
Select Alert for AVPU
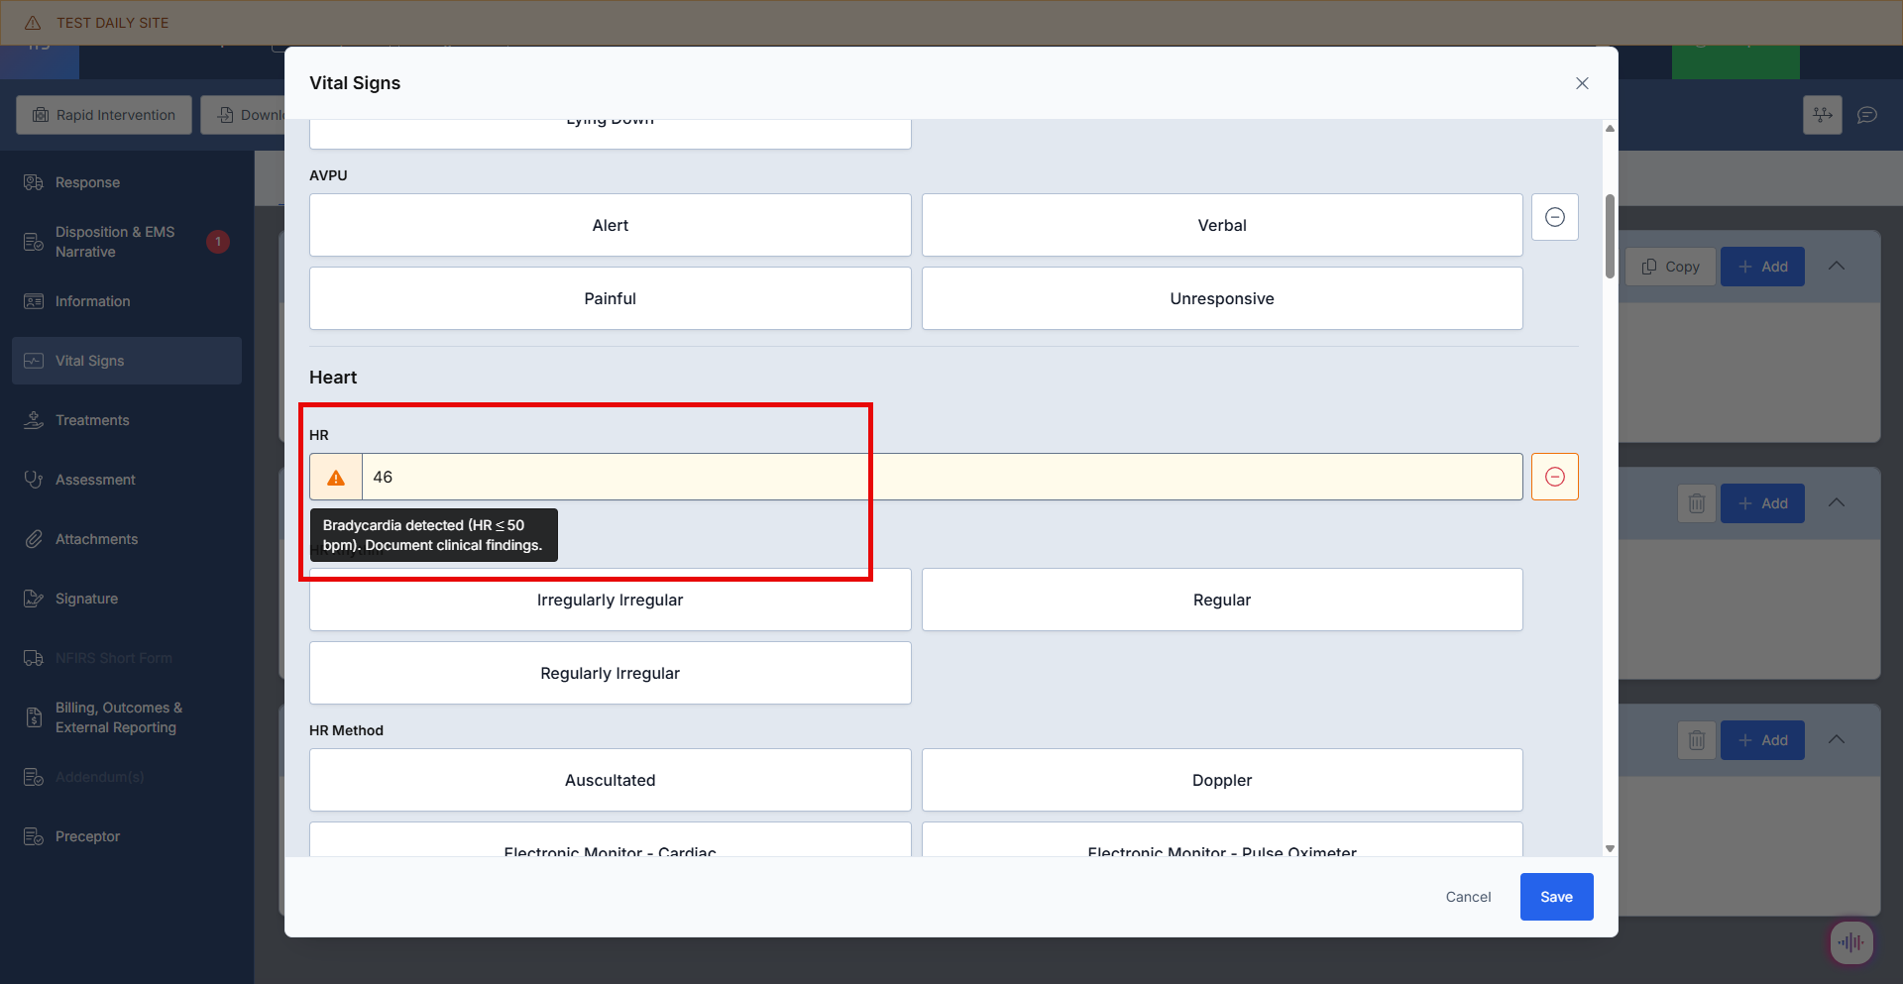coord(610,225)
